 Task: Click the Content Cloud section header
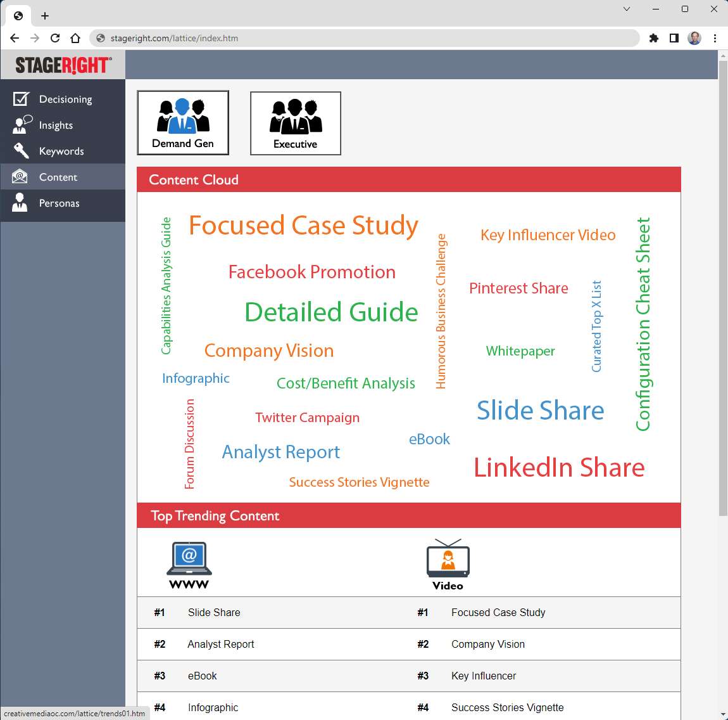pyautogui.click(x=408, y=179)
